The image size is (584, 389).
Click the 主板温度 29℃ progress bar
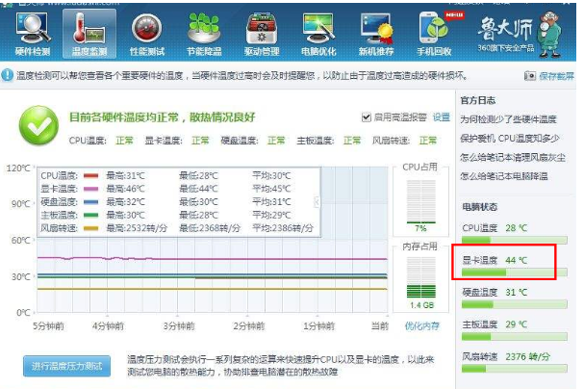coord(515,336)
